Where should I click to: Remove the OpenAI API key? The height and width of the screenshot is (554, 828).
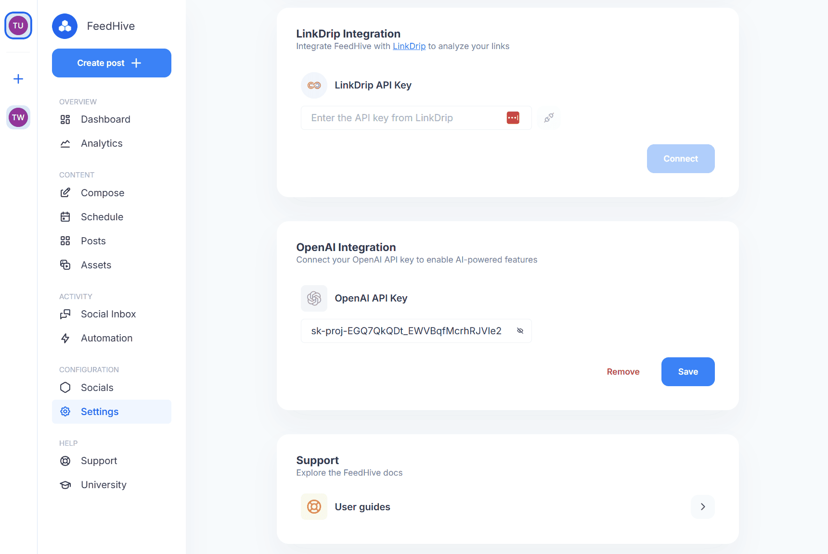click(x=623, y=372)
